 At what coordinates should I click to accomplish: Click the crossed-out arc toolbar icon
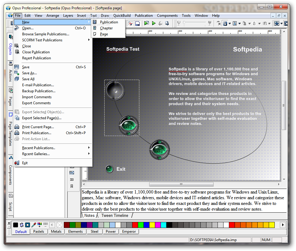(219, 23)
